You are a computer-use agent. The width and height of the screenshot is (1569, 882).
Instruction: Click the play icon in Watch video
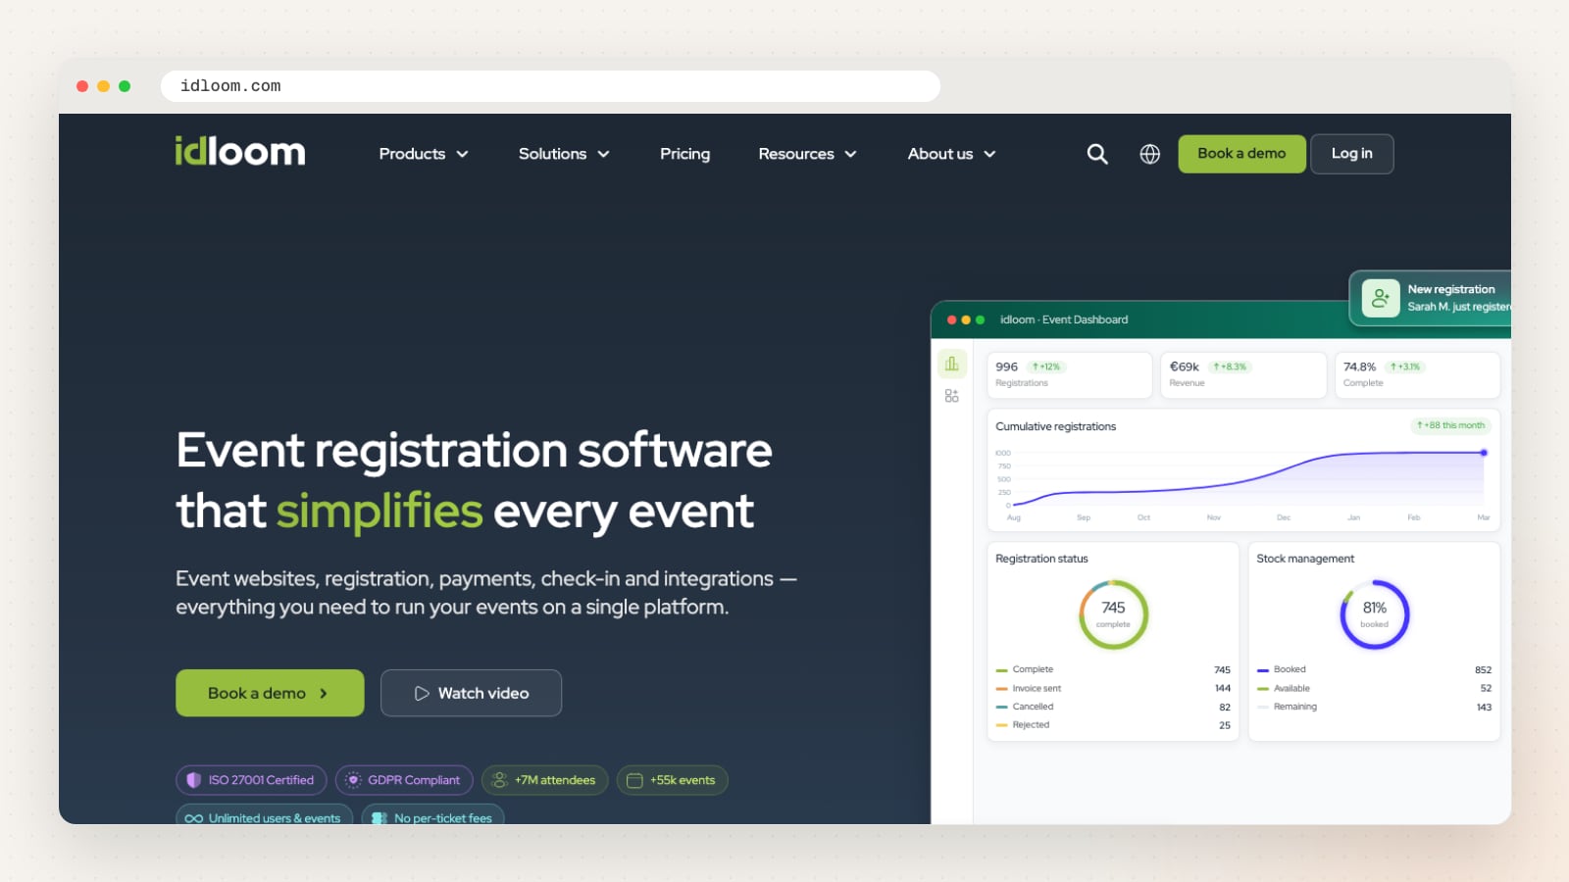pos(422,693)
